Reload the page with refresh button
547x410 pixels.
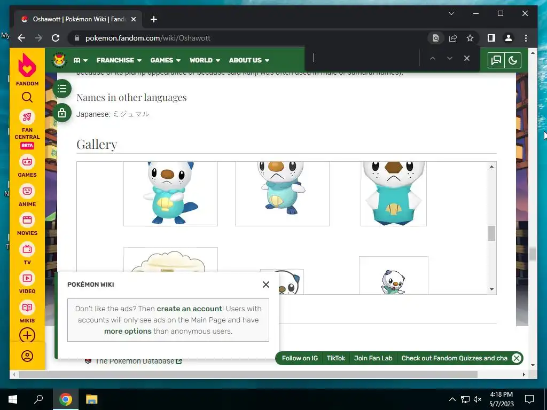56,38
